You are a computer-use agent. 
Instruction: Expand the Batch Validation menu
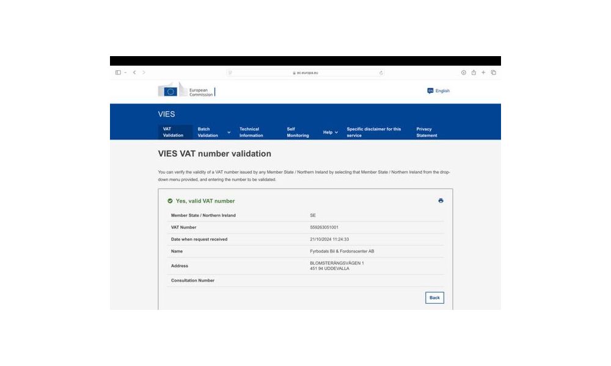click(x=214, y=132)
